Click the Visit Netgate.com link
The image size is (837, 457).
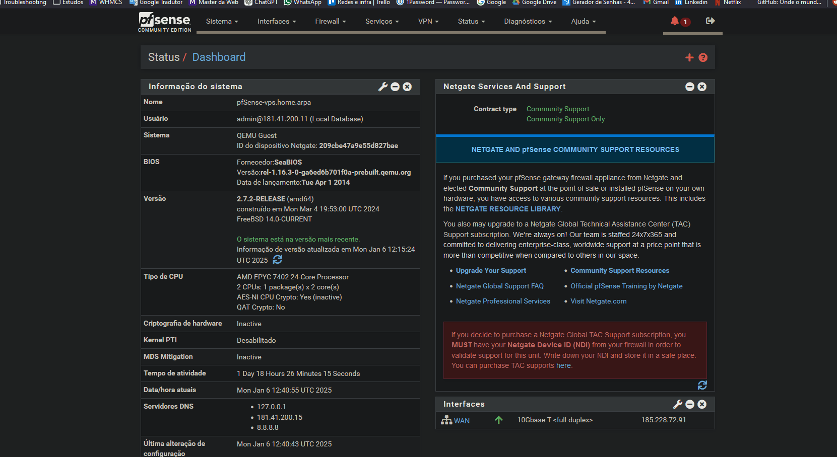coord(599,301)
